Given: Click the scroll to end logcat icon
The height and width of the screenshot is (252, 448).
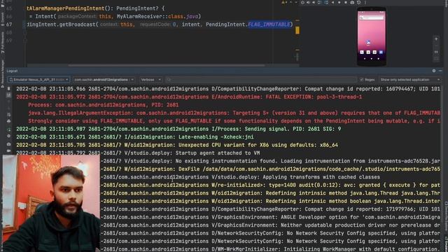Looking at the screenshot, I should pos(8,95).
